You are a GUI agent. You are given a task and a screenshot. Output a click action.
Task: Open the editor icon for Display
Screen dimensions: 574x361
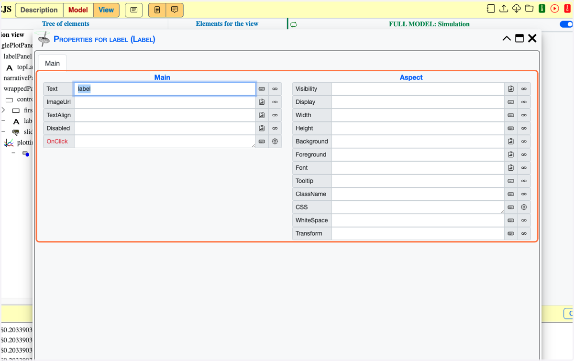pos(511,102)
